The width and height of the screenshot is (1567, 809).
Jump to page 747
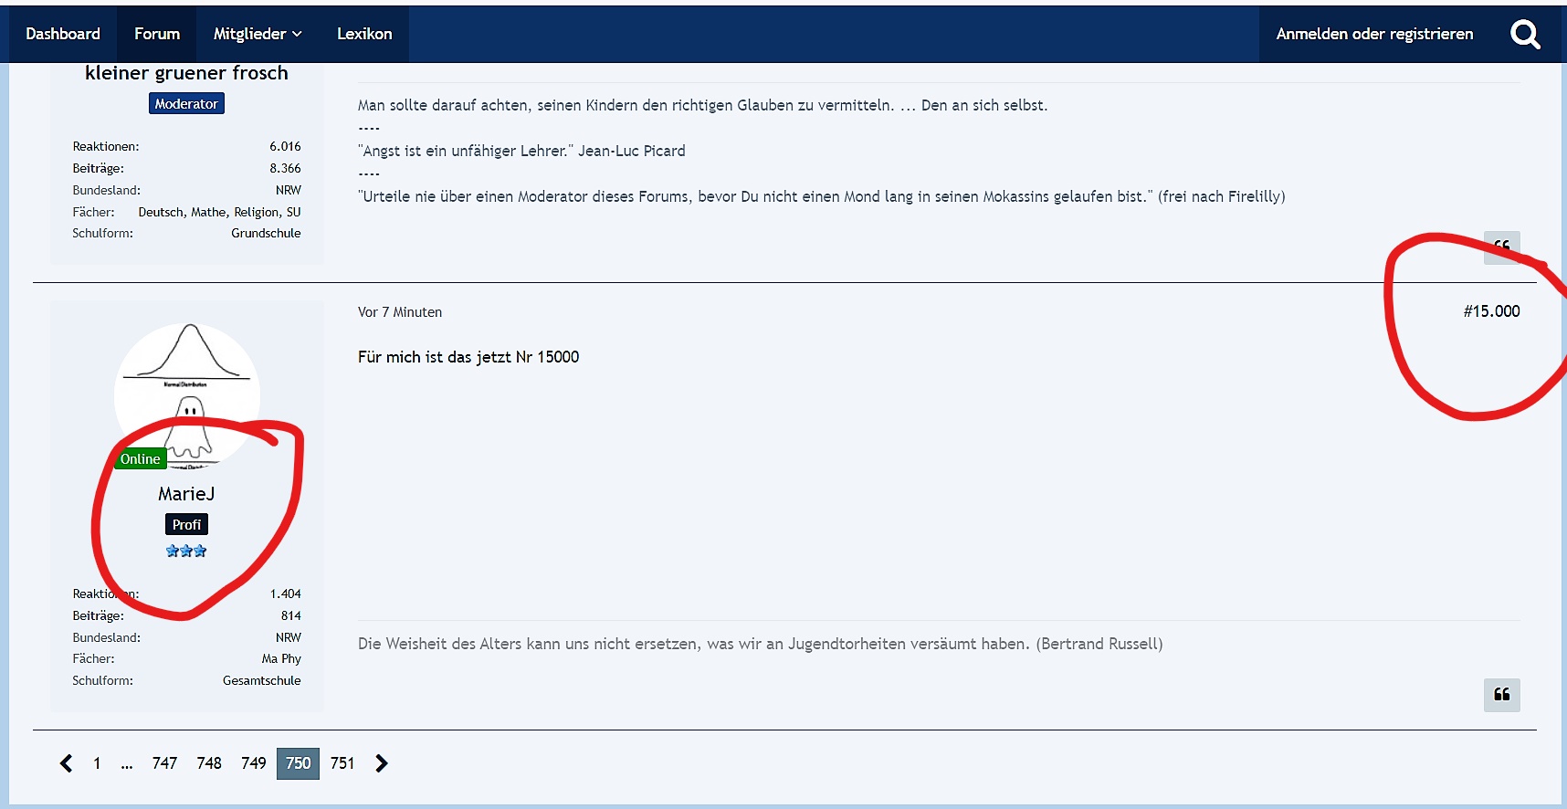[x=164, y=763]
